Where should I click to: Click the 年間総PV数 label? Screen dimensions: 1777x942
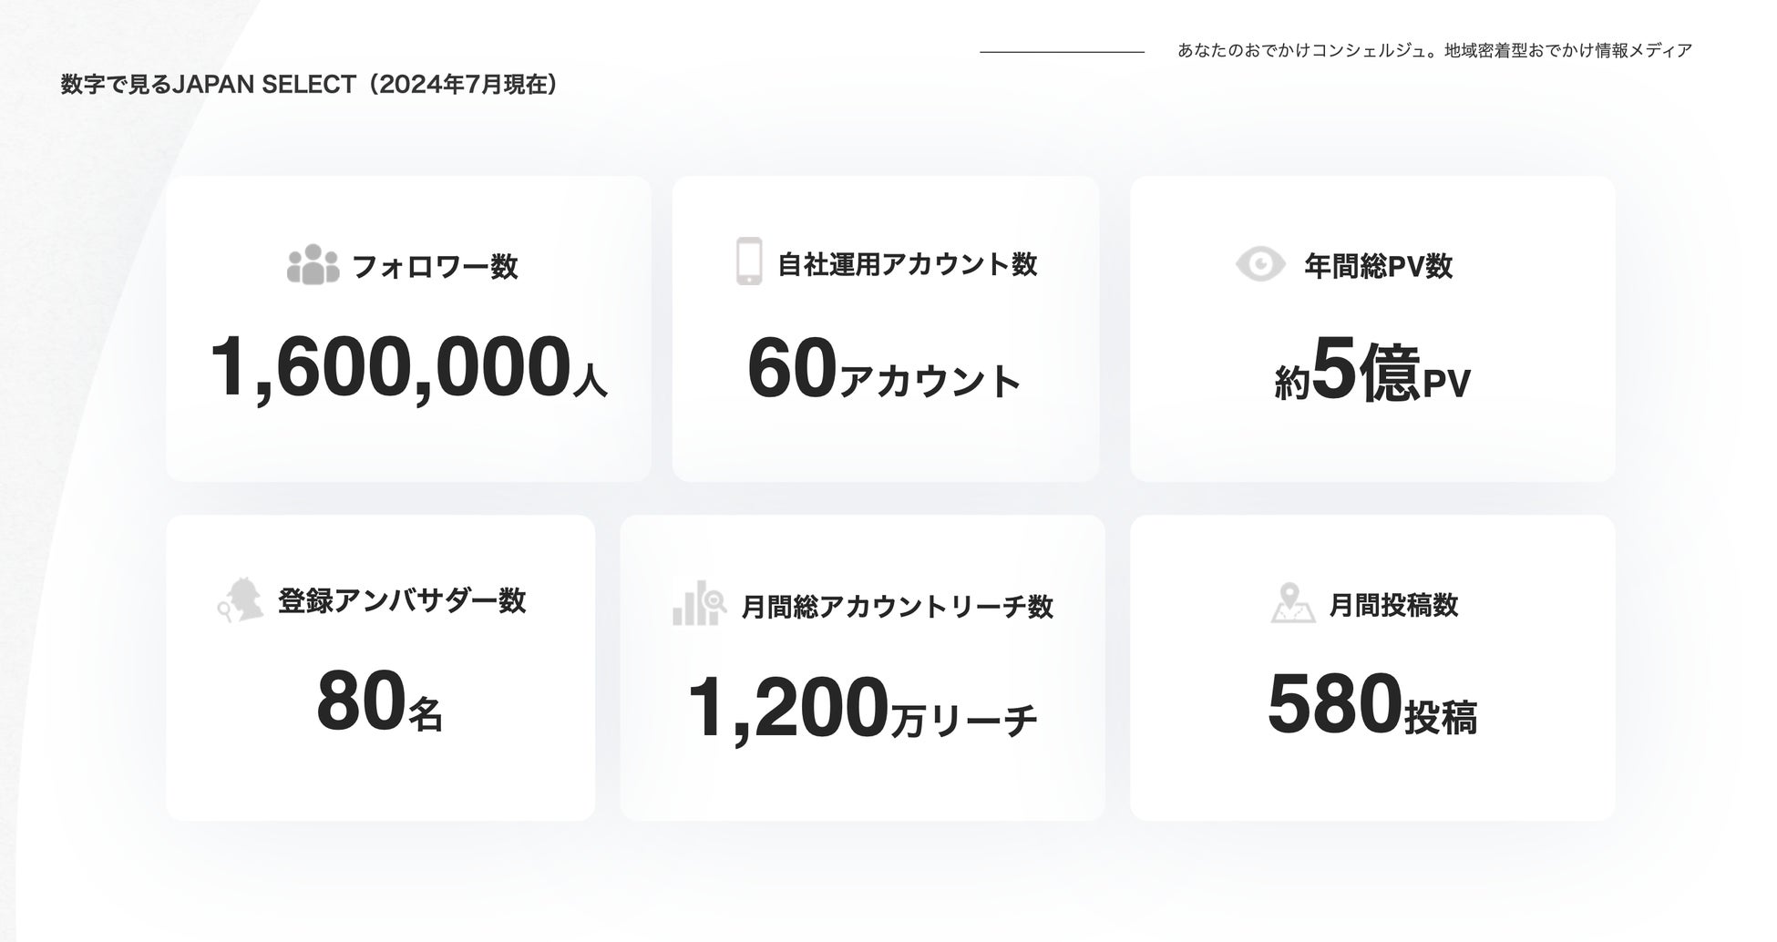pyautogui.click(x=1378, y=266)
